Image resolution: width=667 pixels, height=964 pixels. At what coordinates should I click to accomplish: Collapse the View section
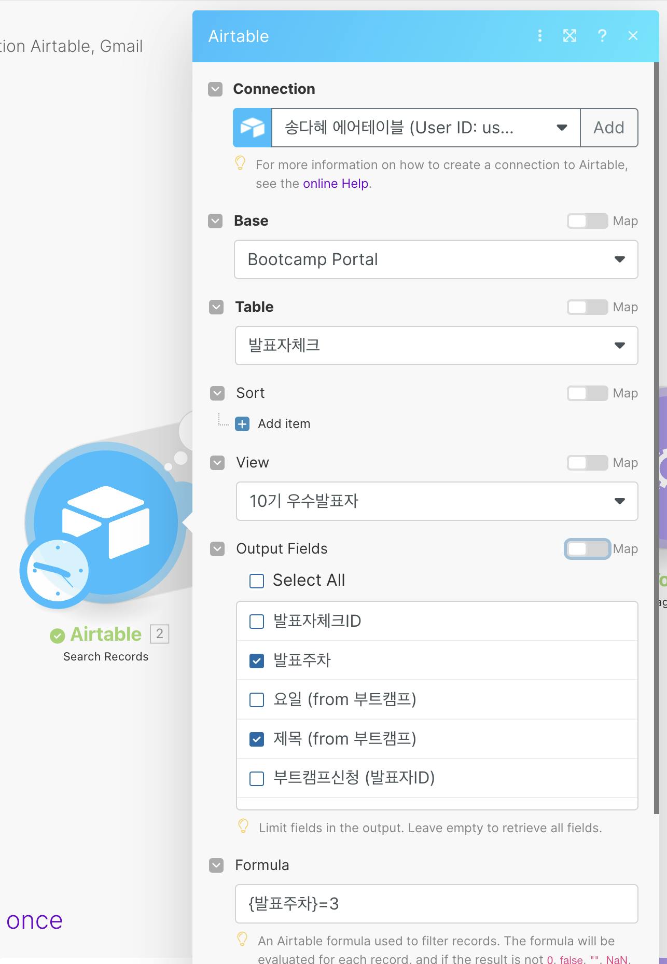click(x=217, y=463)
